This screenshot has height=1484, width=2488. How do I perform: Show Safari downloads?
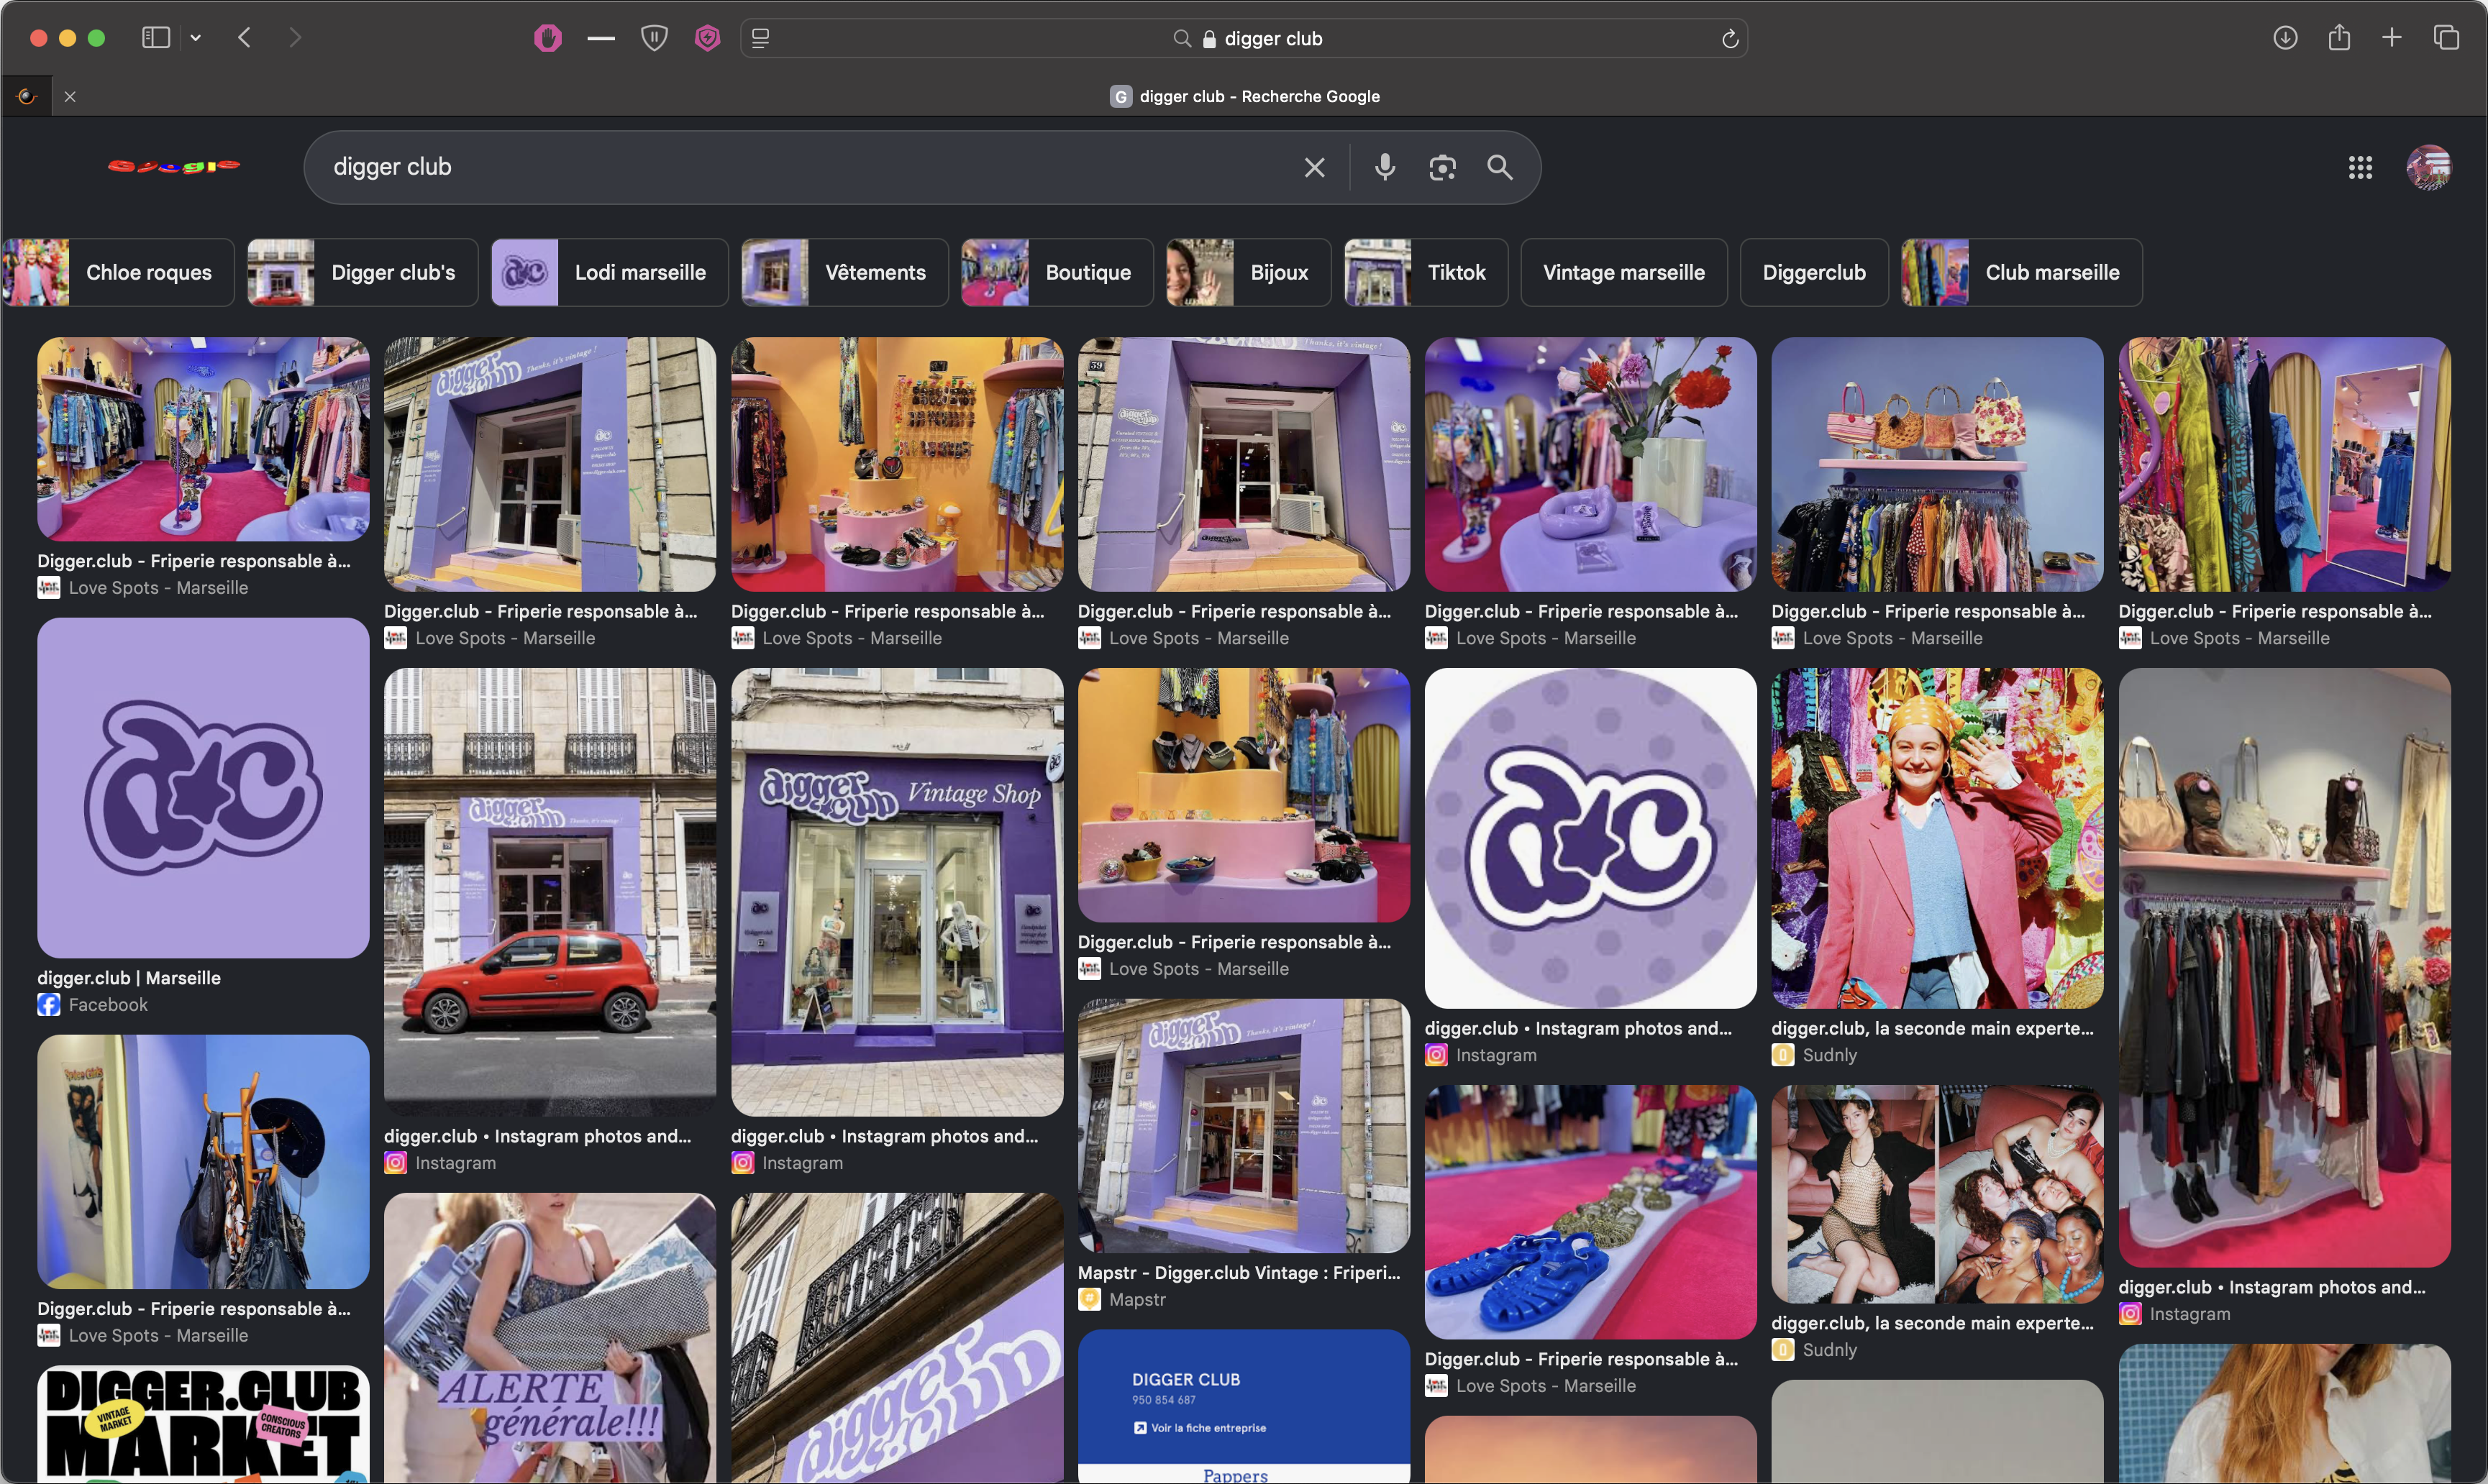click(2285, 38)
